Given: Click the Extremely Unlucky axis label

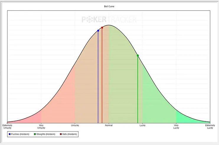Looking at the screenshot, I should (x=7, y=127).
